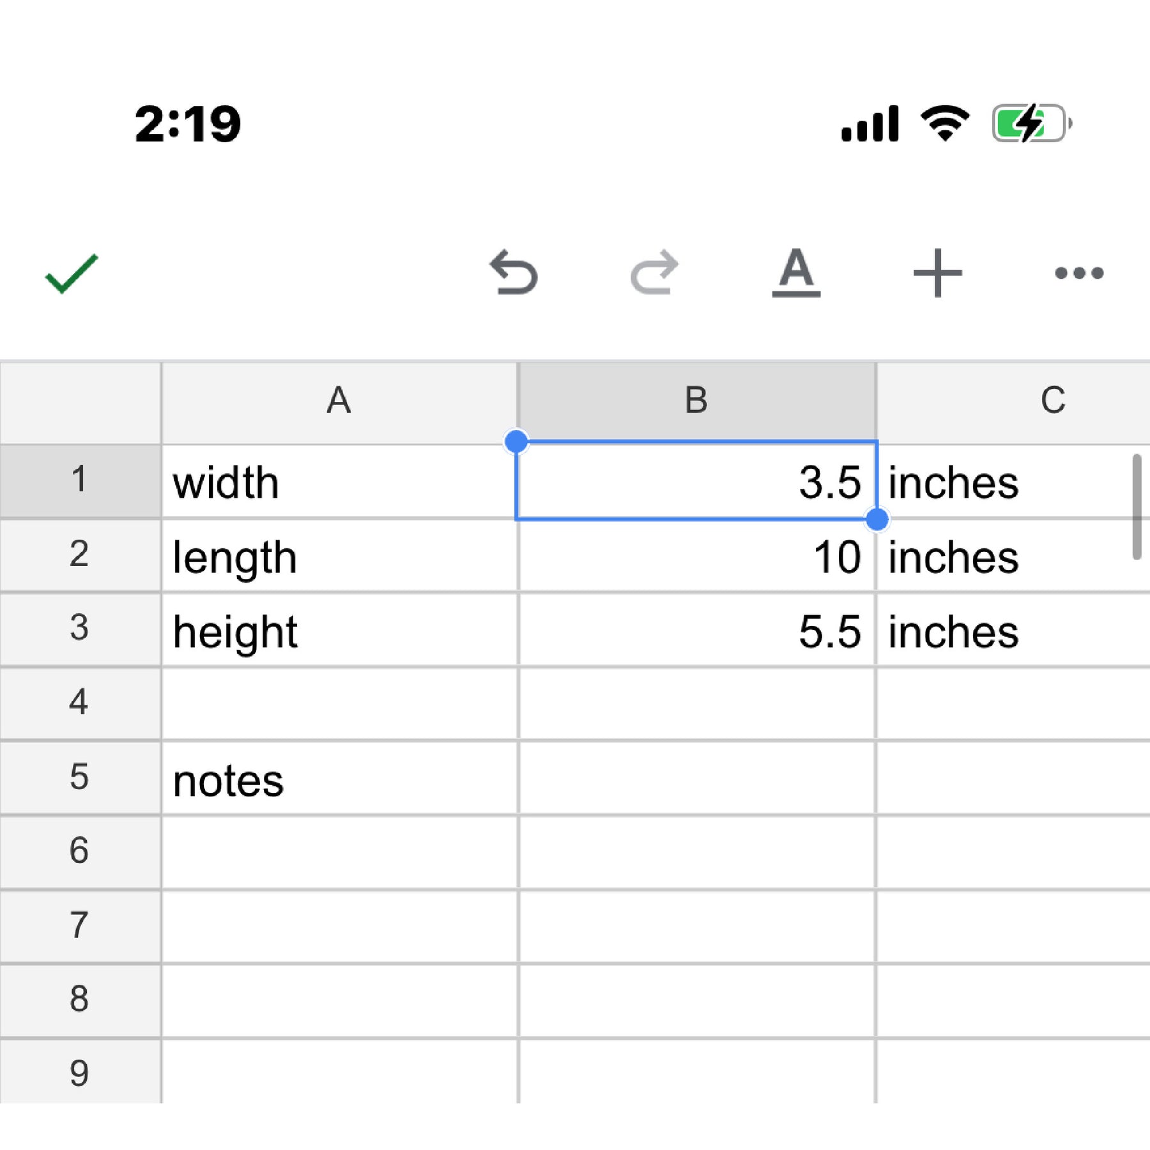Tap the vertical scrollbar handle
Viewport: 1150px width, 1150px height.
(x=1137, y=507)
